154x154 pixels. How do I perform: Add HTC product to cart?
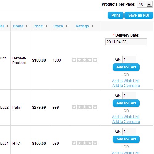(126, 139)
